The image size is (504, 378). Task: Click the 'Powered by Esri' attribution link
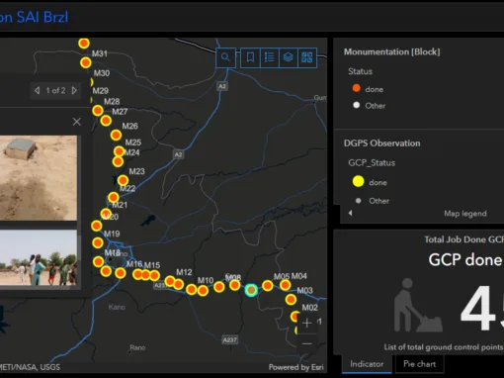[x=295, y=367]
